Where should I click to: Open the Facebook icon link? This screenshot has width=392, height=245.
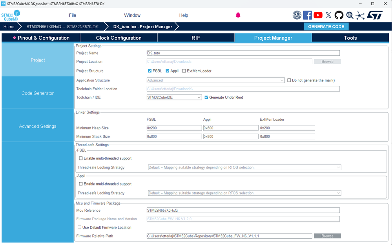tap(308, 15)
